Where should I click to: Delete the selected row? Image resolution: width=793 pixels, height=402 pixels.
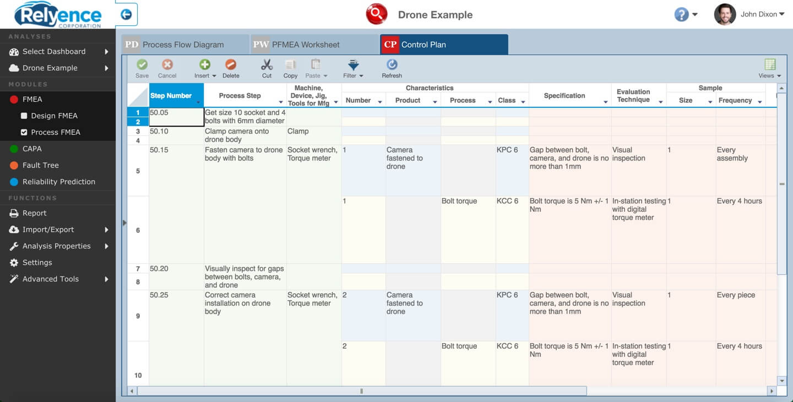[x=231, y=68]
